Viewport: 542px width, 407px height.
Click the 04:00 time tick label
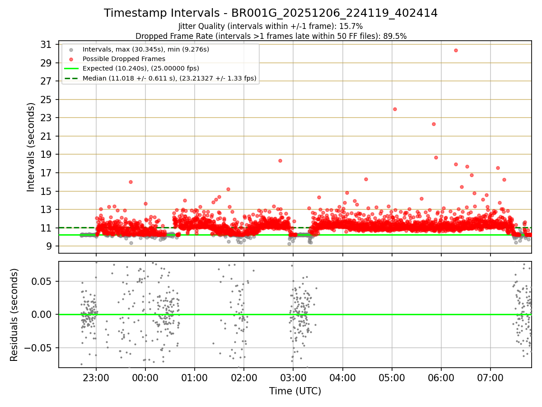click(x=342, y=378)
